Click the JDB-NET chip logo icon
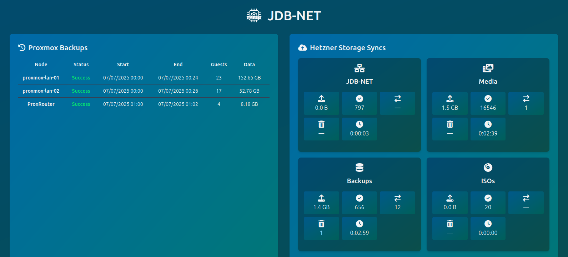The image size is (568, 257). coord(254,16)
